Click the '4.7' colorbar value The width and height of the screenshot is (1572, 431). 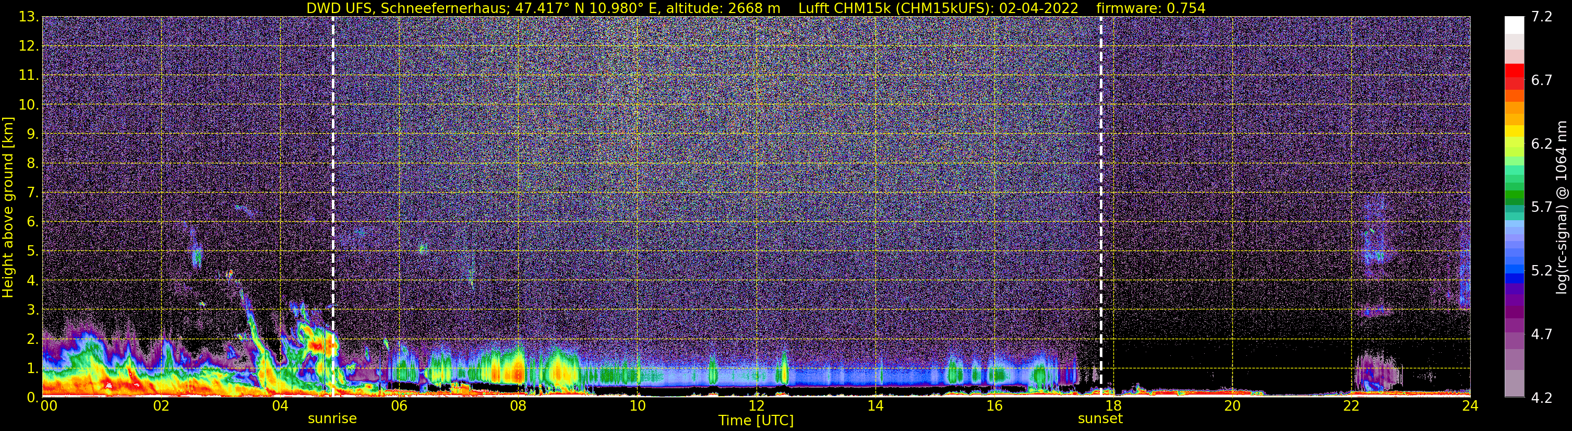(x=1542, y=334)
